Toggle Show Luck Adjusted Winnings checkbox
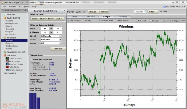This screenshot has width=187, height=109. click(163, 21)
